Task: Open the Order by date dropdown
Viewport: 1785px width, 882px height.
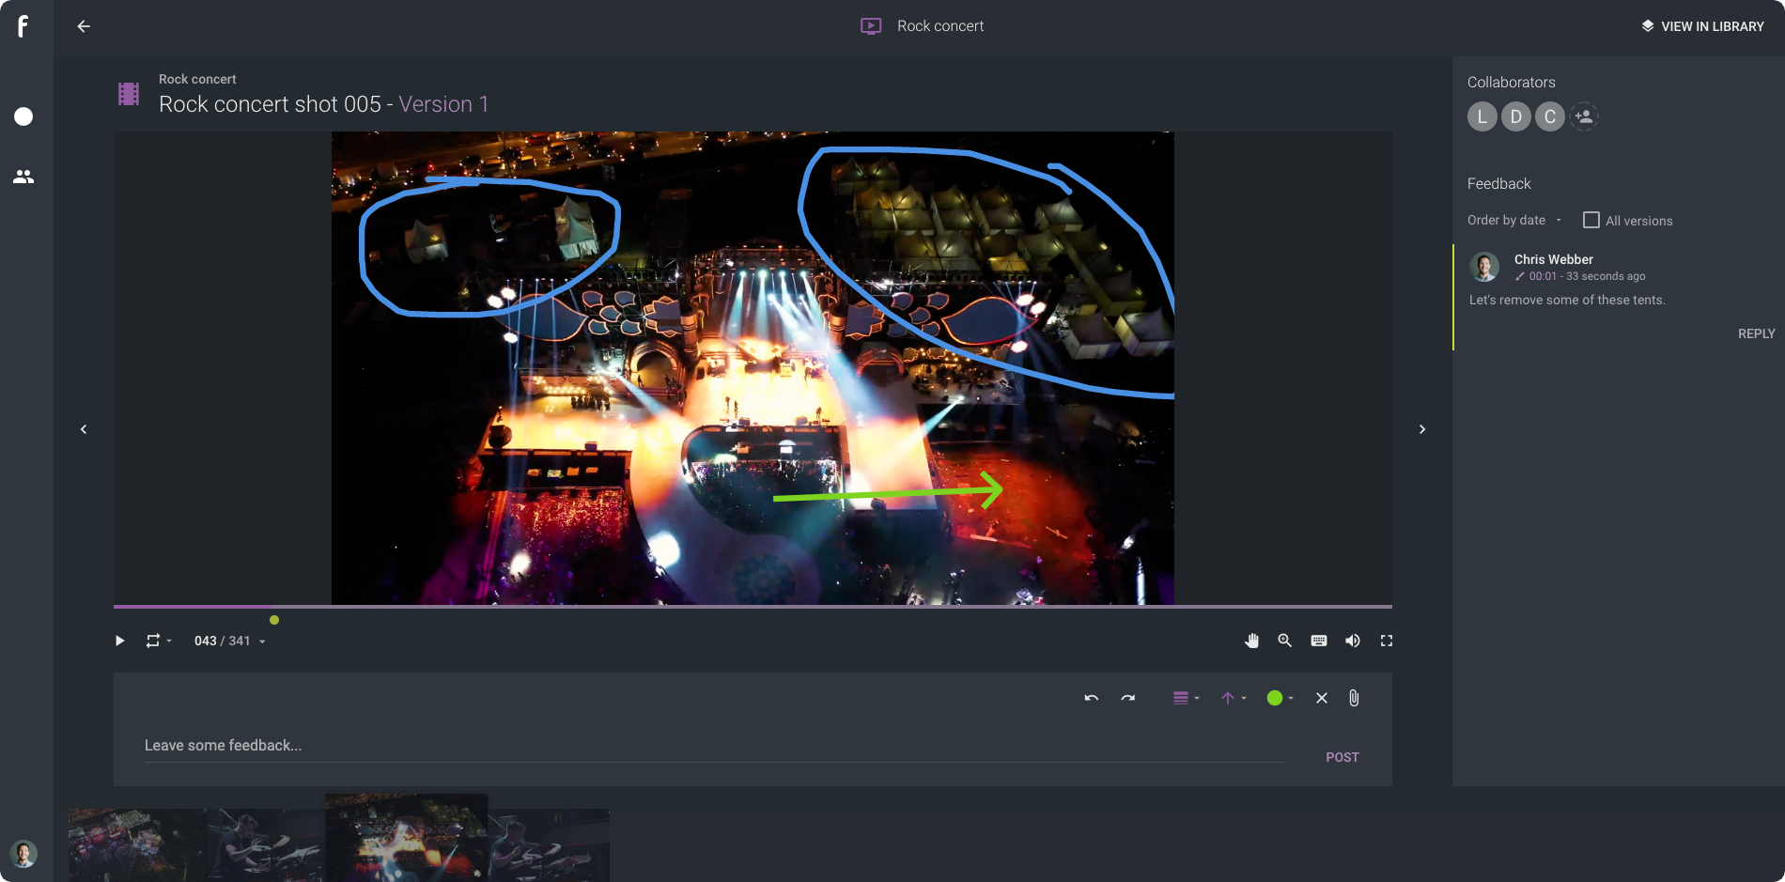Action: tap(1514, 220)
